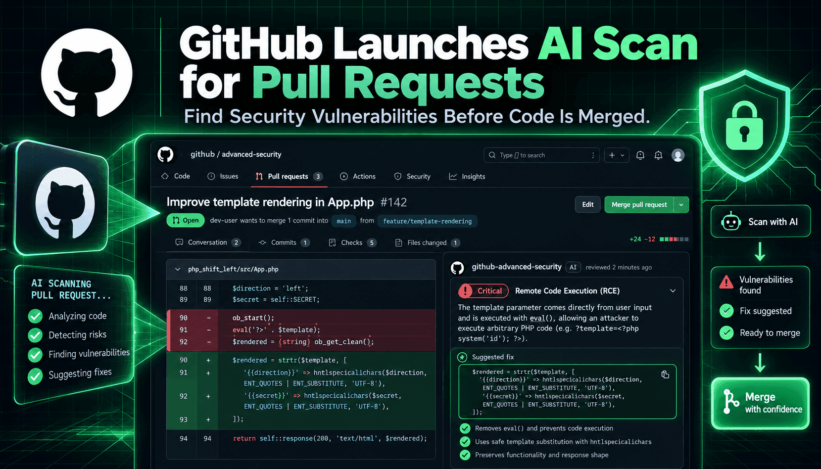Click the Critical severity badge
Image resolution: width=821 pixels, height=469 pixels.
point(483,291)
